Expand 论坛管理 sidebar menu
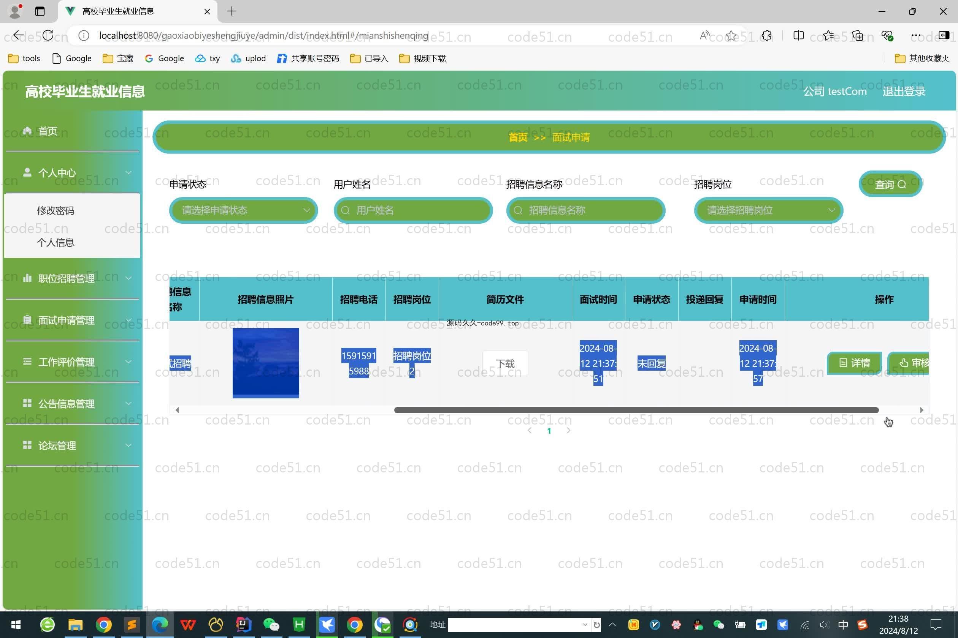The width and height of the screenshot is (958, 638). [x=73, y=445]
